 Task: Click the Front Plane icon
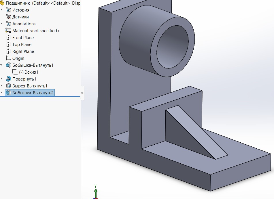(8, 37)
